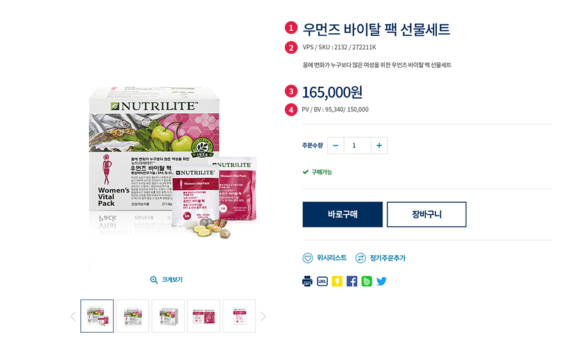
Task: Select the second product thumbnail
Action: point(133,316)
